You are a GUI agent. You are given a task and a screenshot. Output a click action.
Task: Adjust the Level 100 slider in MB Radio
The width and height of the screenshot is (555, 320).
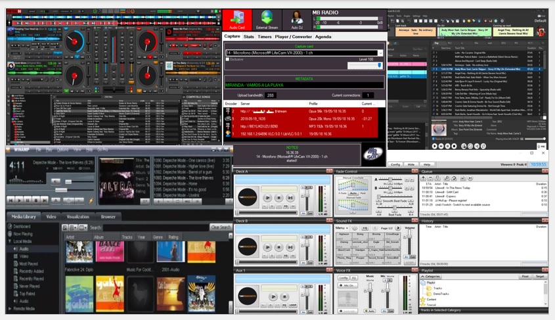pos(365,65)
